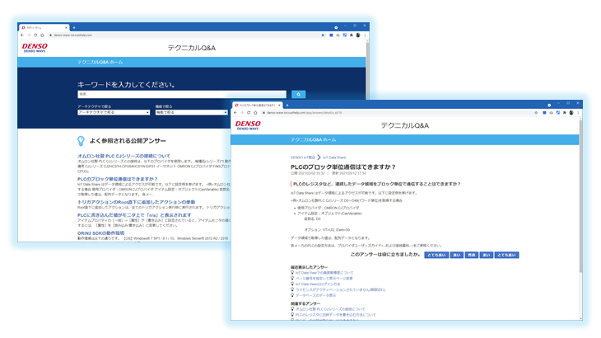601x338 pixels.
Task: Click the profile avatar in back browser window
Action: point(358,35)
